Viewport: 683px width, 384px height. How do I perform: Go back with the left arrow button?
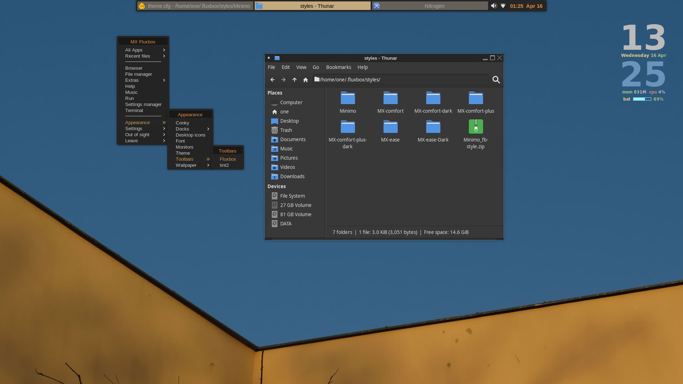pyautogui.click(x=272, y=79)
